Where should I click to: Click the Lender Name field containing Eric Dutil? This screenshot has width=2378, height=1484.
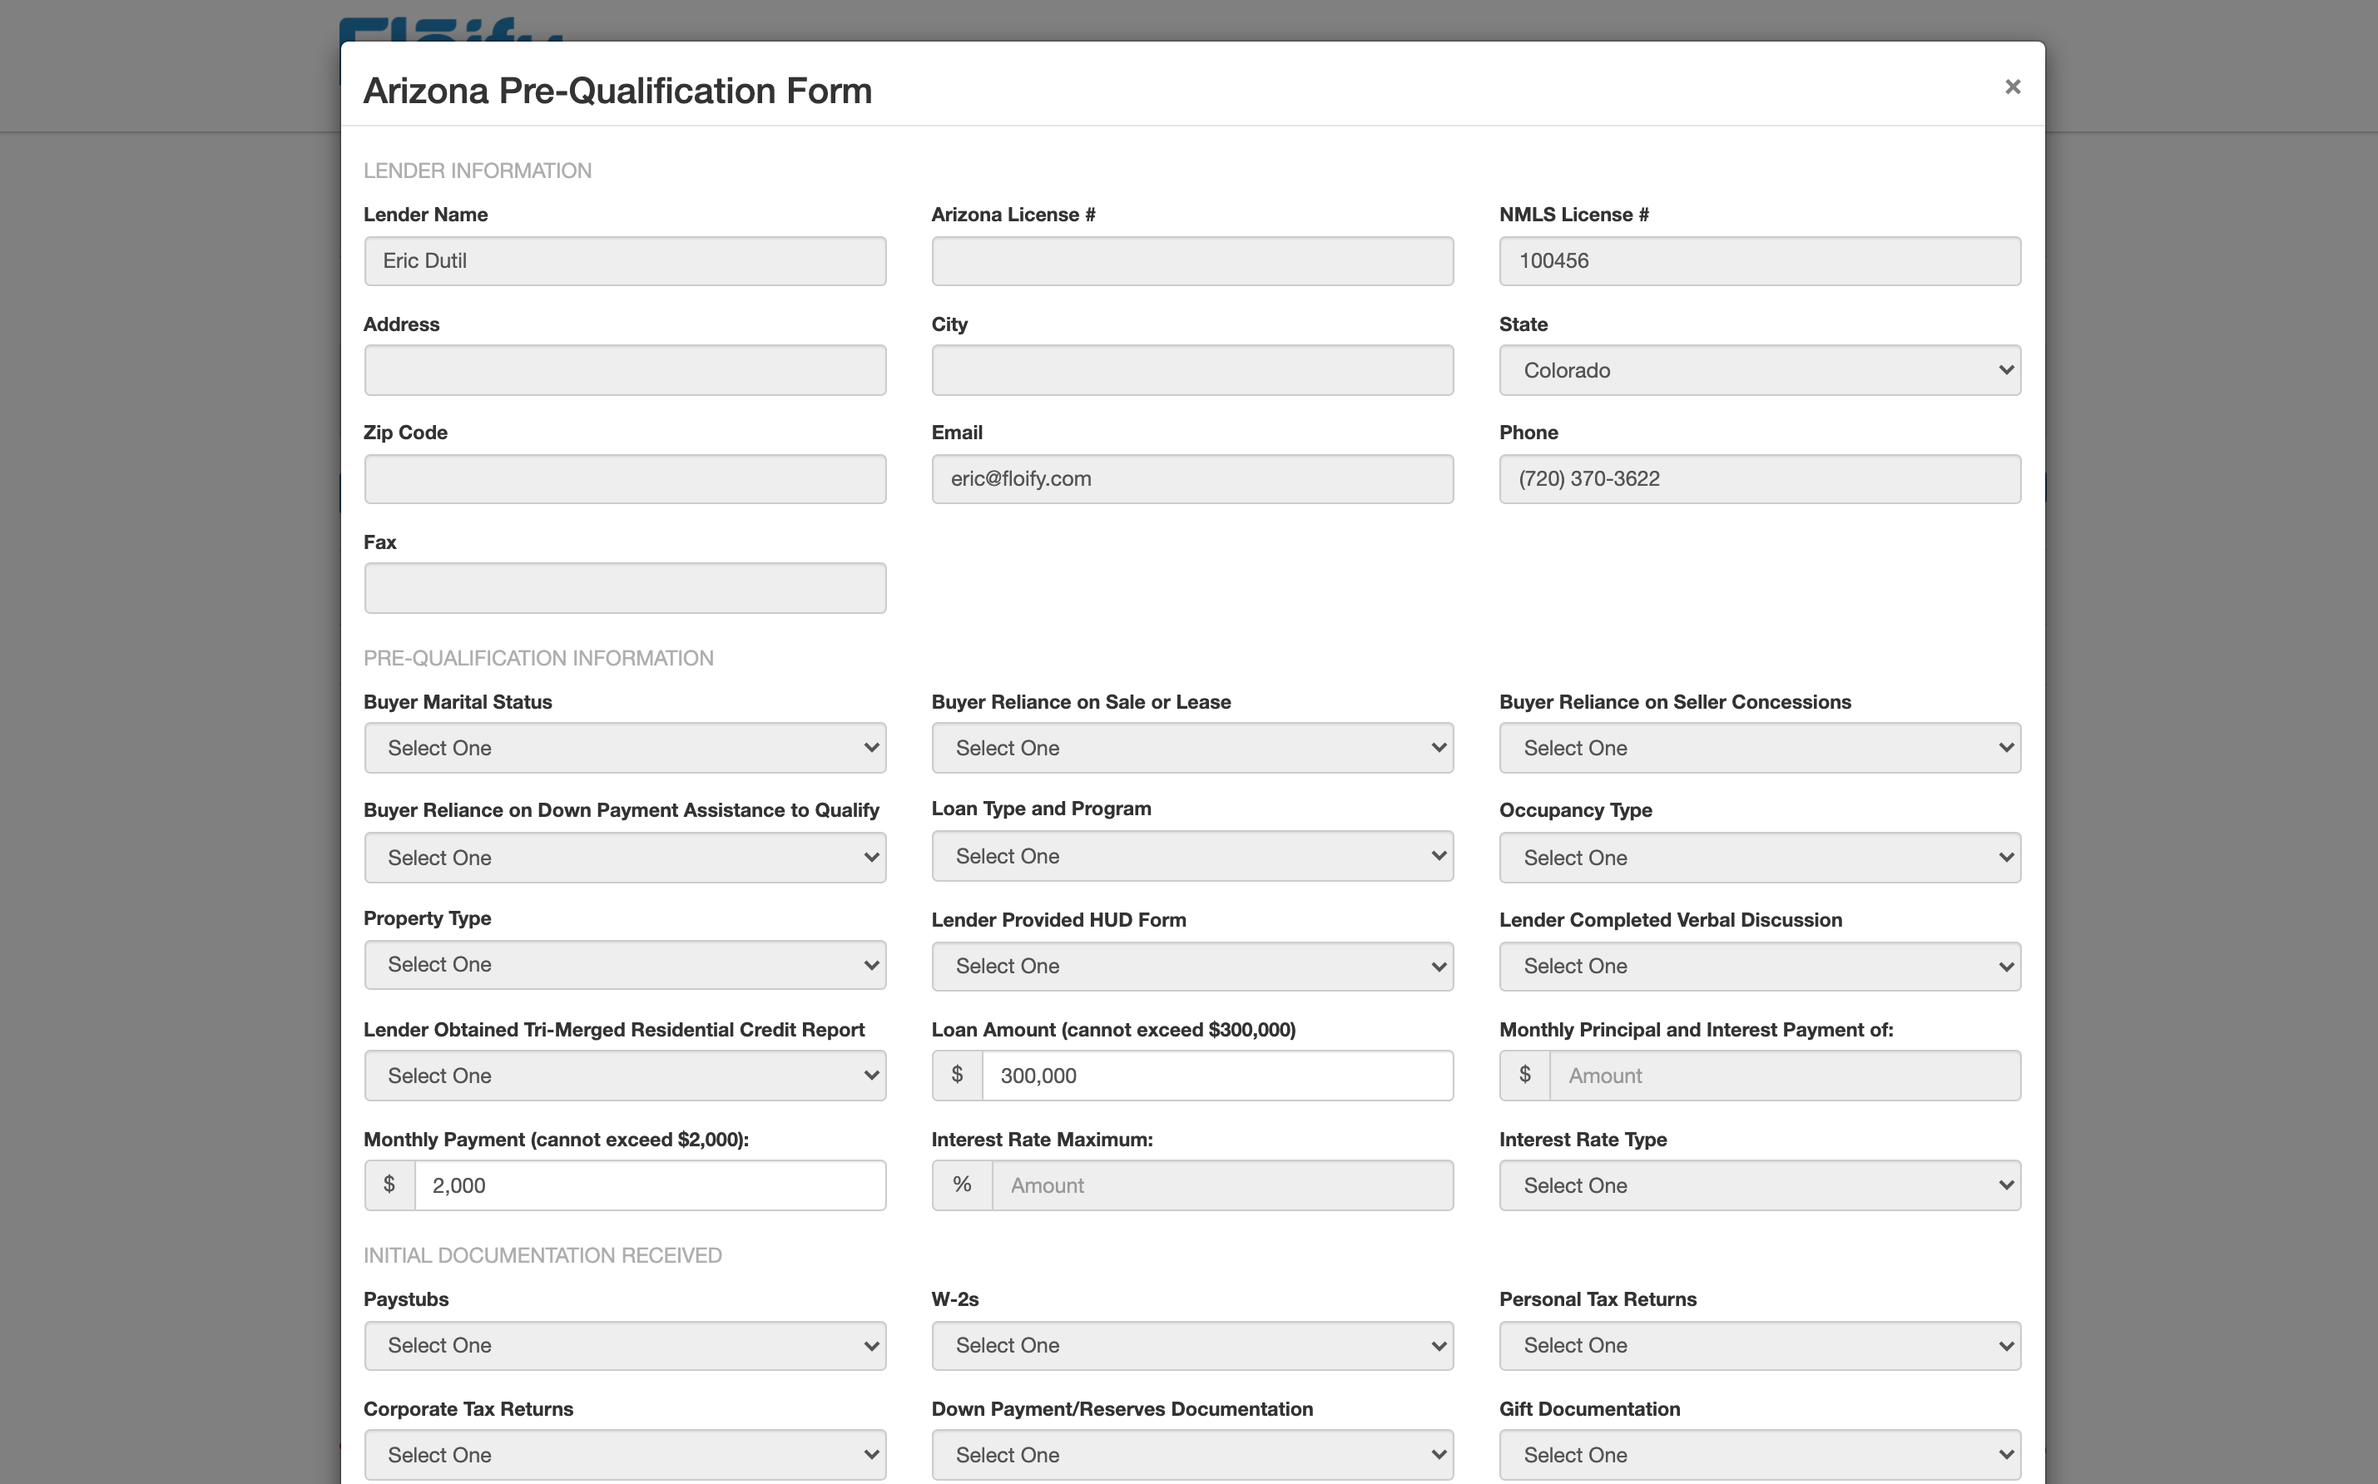[624, 260]
